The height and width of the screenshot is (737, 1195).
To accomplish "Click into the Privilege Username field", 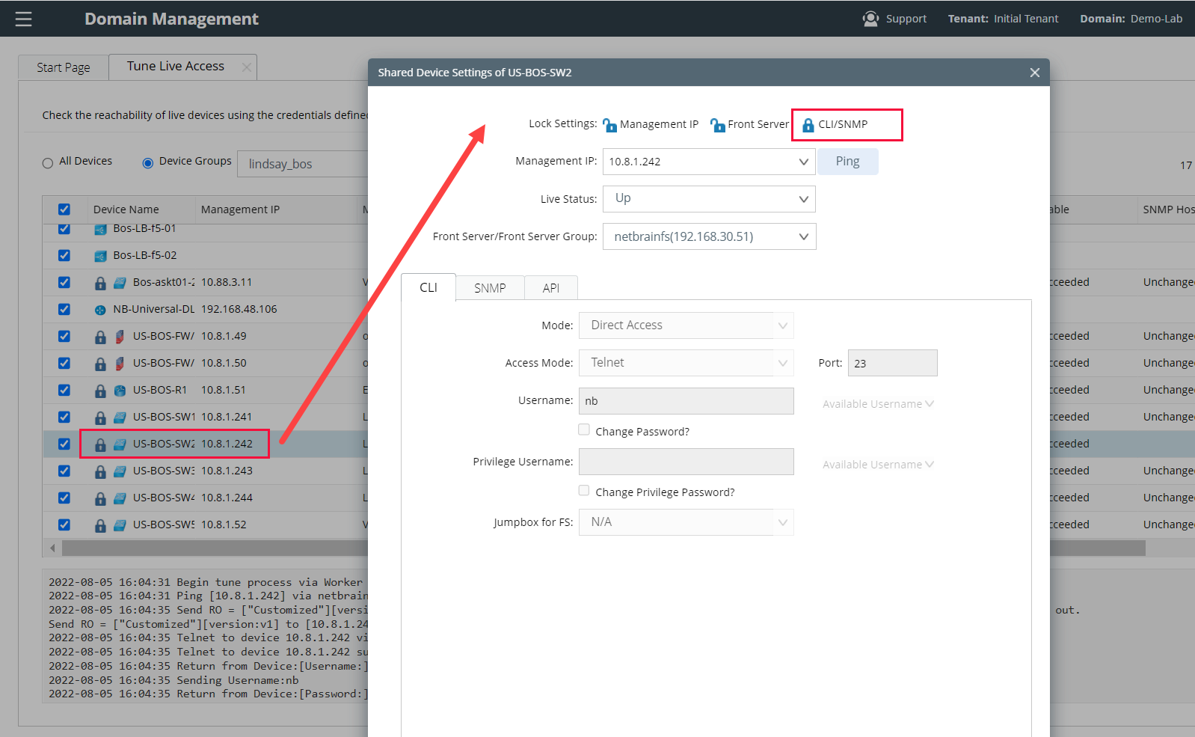I will click(x=686, y=462).
